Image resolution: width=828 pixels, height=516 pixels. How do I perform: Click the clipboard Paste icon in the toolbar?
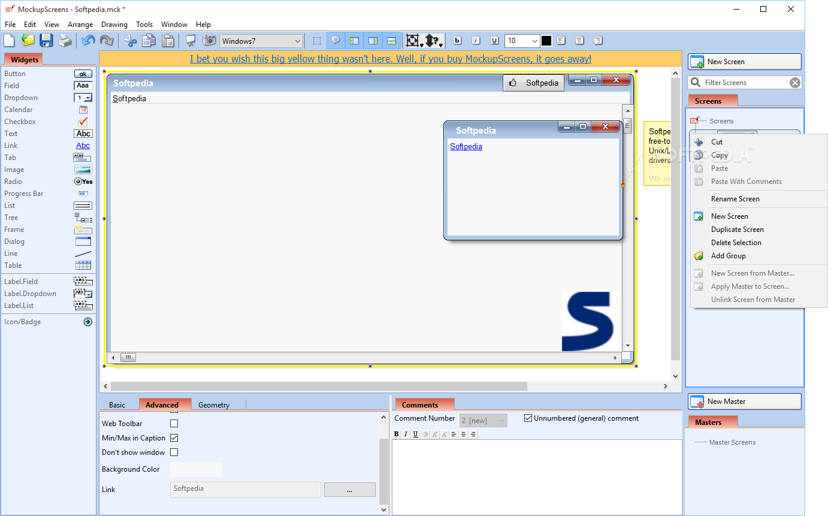(168, 41)
